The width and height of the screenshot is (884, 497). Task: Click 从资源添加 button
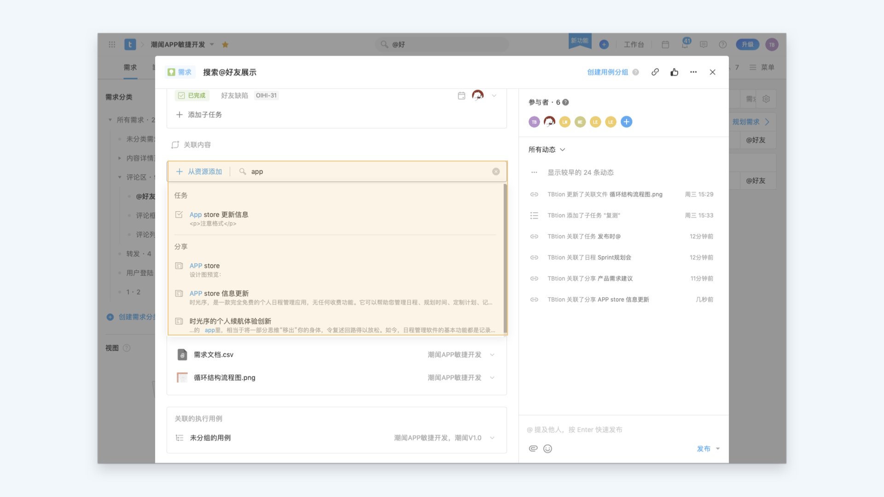coord(199,172)
